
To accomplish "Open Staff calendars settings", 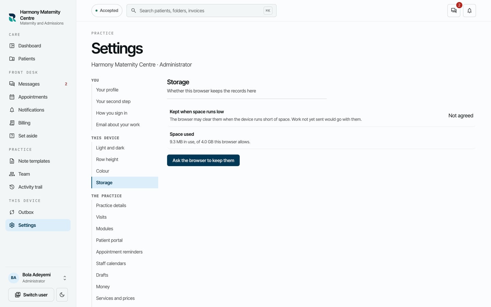I will coord(125,263).
